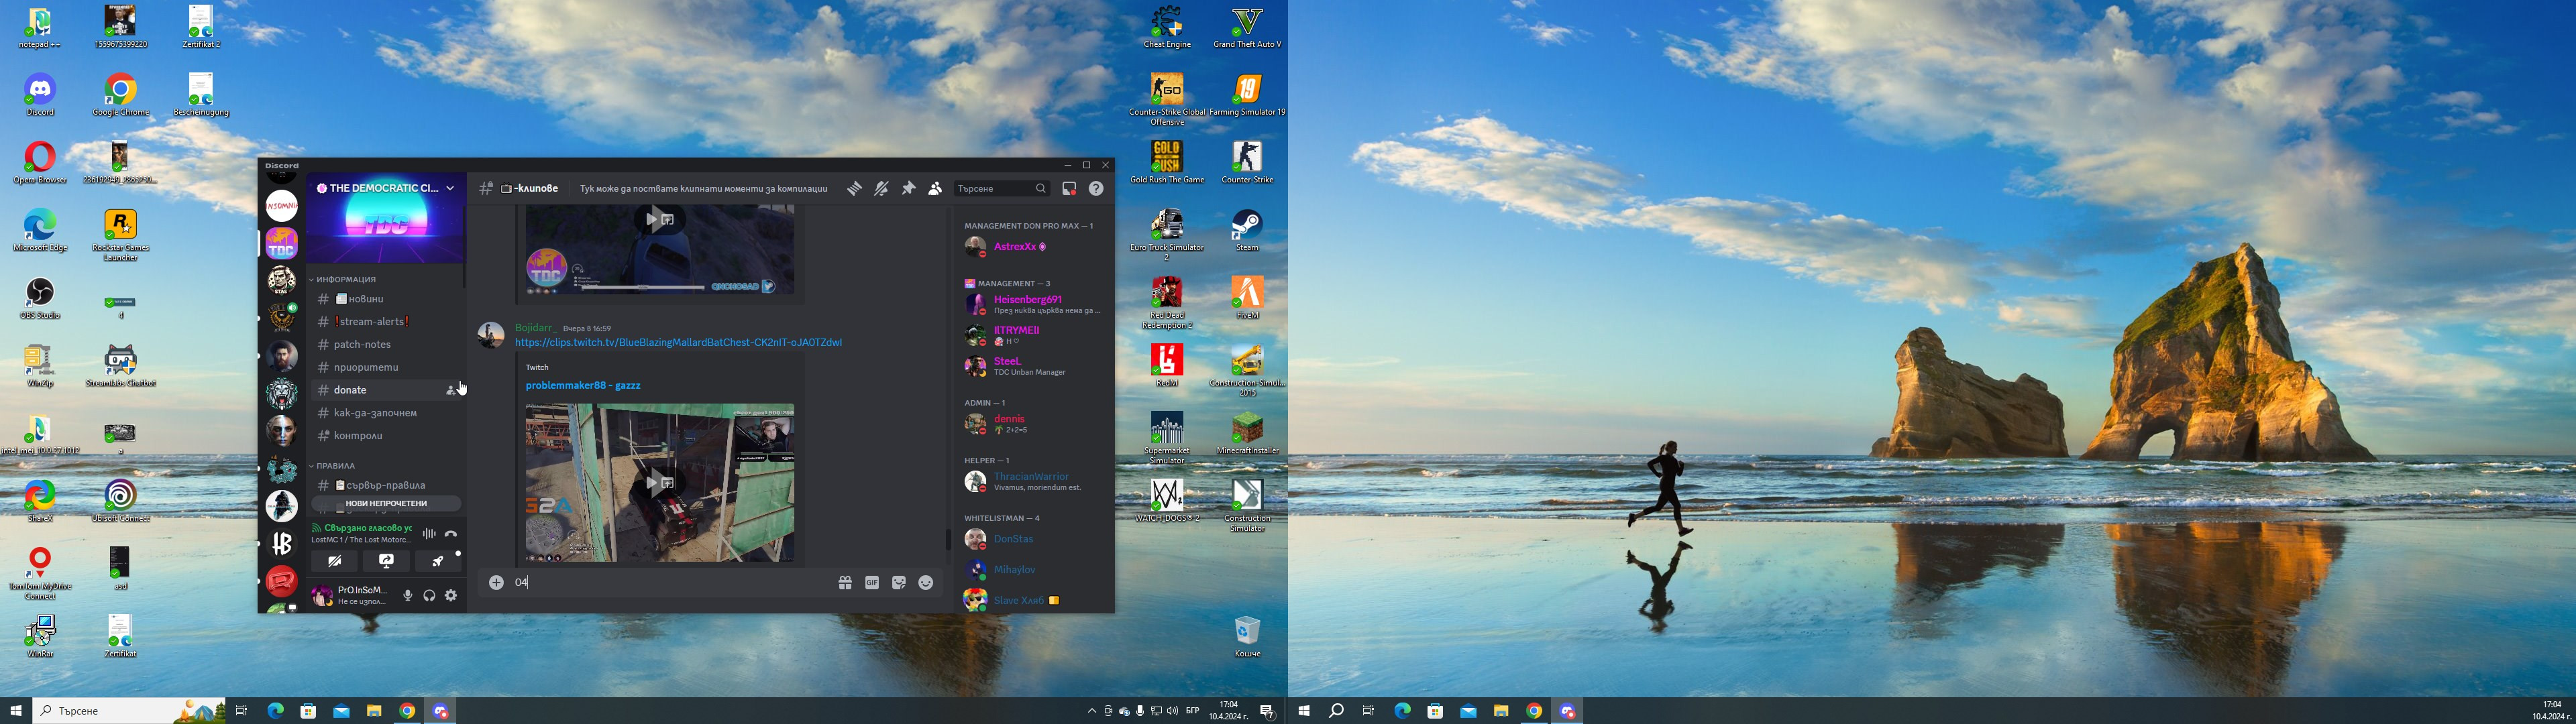The height and width of the screenshot is (724, 2576).
Task: Click the notification settings bell icon
Action: click(x=881, y=189)
